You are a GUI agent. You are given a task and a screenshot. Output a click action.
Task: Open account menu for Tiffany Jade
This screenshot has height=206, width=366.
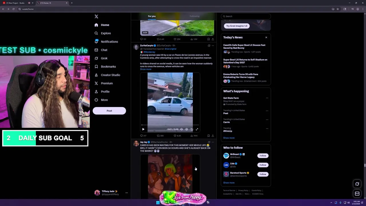pos(111,193)
